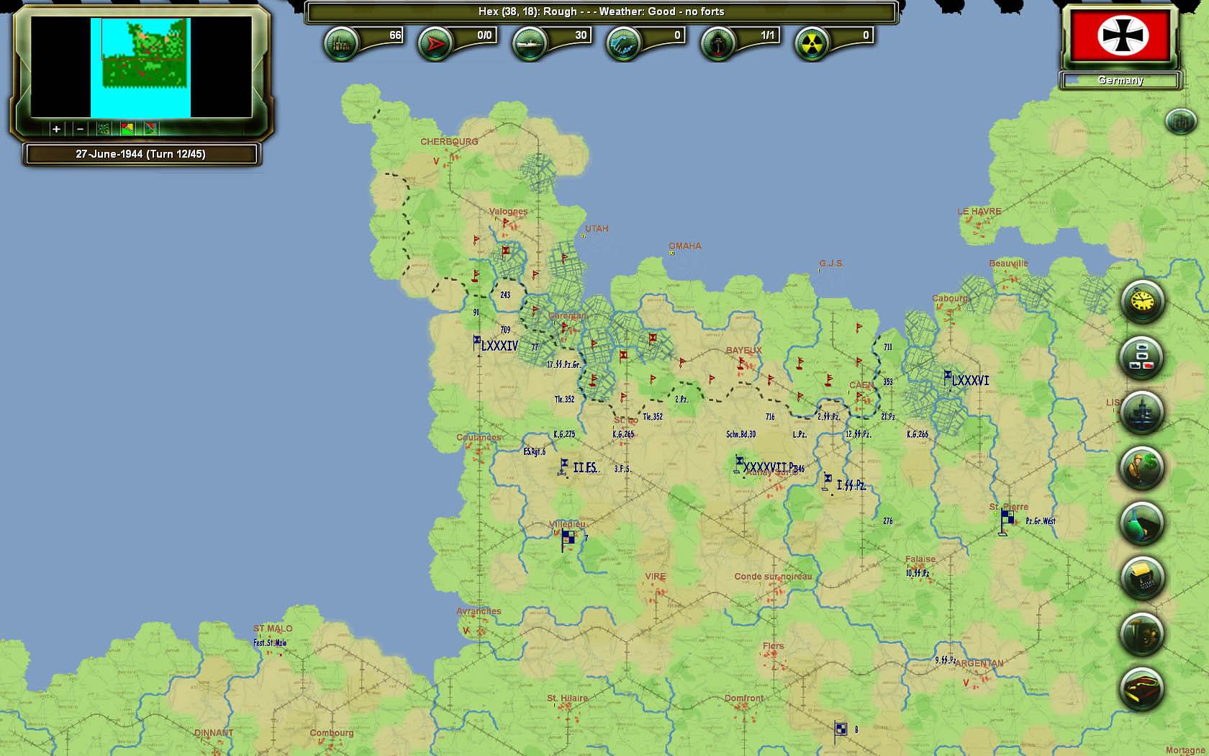Click the LE HAVRE city label
This screenshot has width=1209, height=756.
(979, 212)
